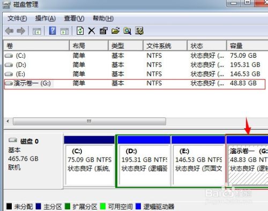Click the 磁盘 0 disk icon
Screen dimensions: 268x211
[13, 140]
